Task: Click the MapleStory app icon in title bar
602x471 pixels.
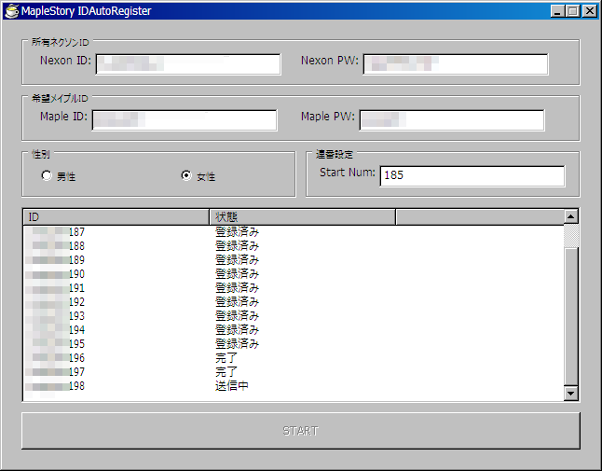Action: point(11,11)
